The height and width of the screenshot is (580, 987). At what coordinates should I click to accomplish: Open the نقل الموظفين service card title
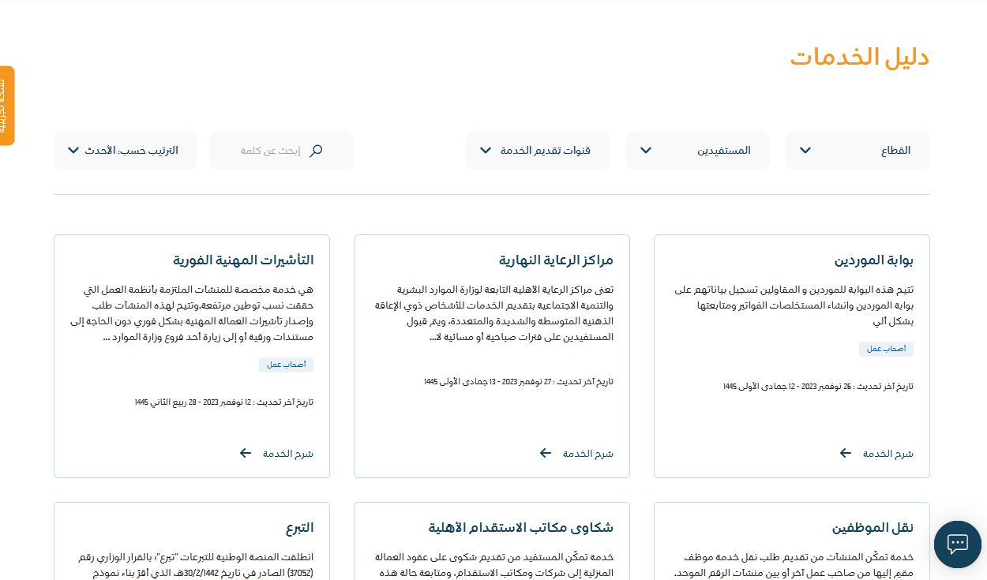[873, 528]
